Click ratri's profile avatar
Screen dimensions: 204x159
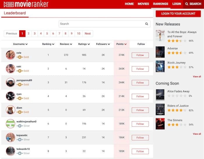coord(10,69)
